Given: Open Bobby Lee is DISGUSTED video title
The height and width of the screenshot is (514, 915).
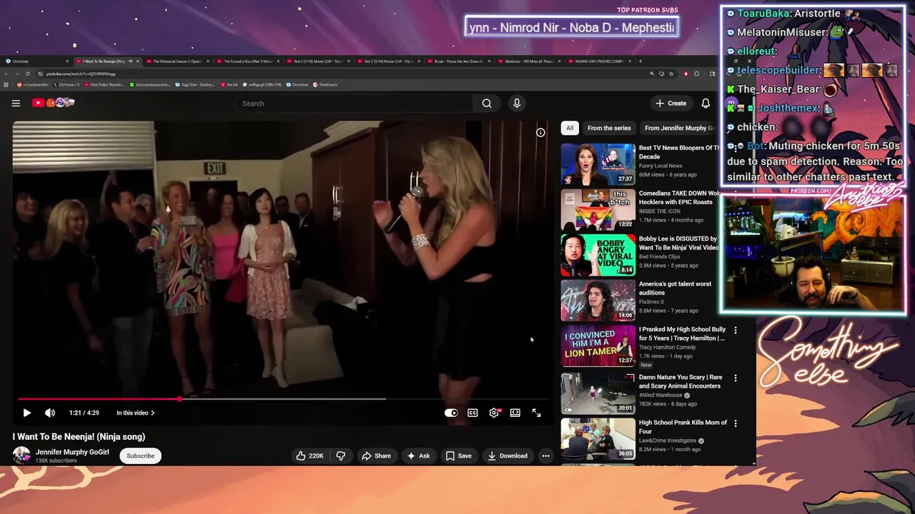Looking at the screenshot, I should point(678,243).
